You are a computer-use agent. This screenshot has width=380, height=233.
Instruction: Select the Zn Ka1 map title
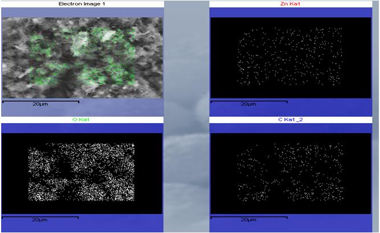[x=290, y=4]
